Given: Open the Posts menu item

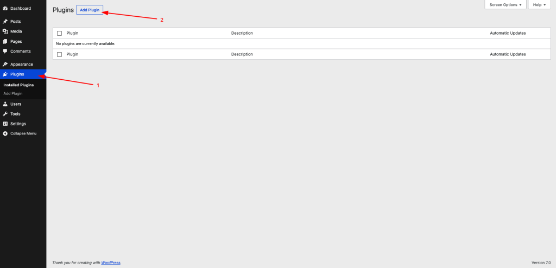Looking at the screenshot, I should click(16, 21).
